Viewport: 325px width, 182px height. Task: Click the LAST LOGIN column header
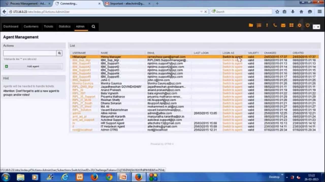(201, 53)
